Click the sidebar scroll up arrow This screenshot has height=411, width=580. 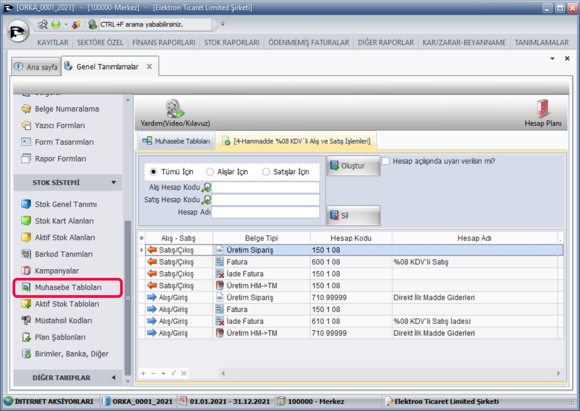point(128,99)
